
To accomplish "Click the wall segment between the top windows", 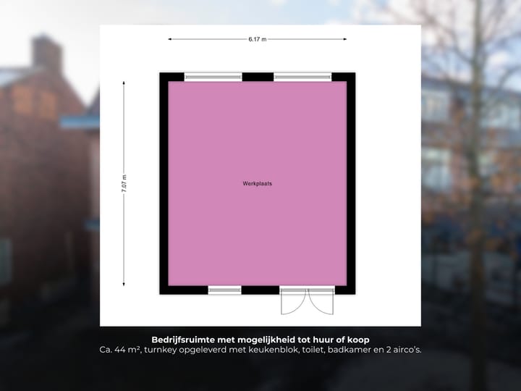I will click(x=258, y=77).
